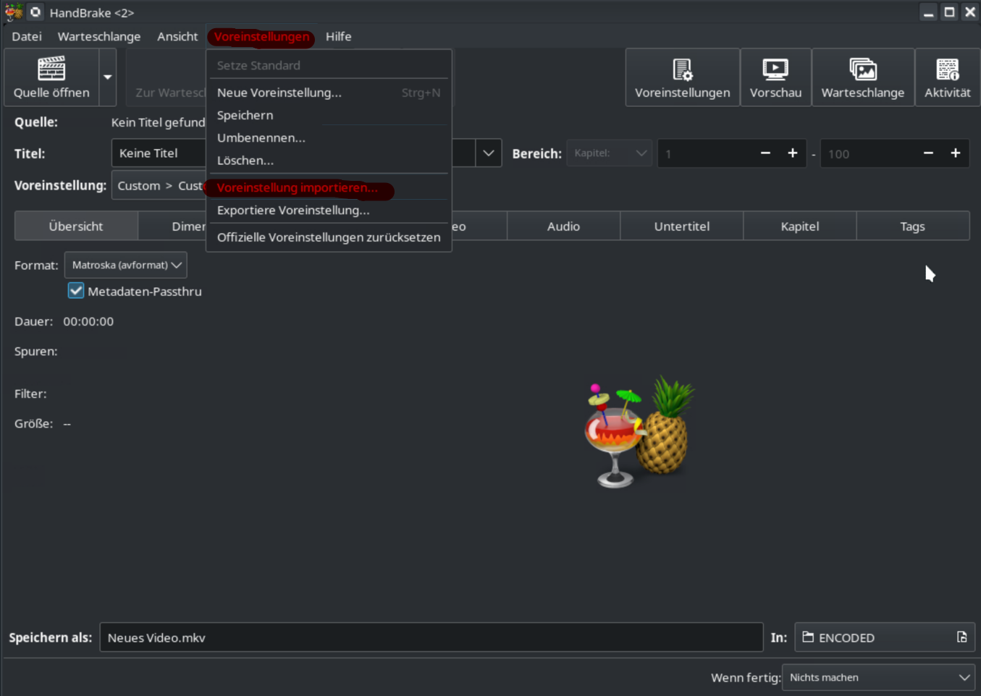Click the folder icon next to ENCODED
The height and width of the screenshot is (696, 981).
pos(808,637)
